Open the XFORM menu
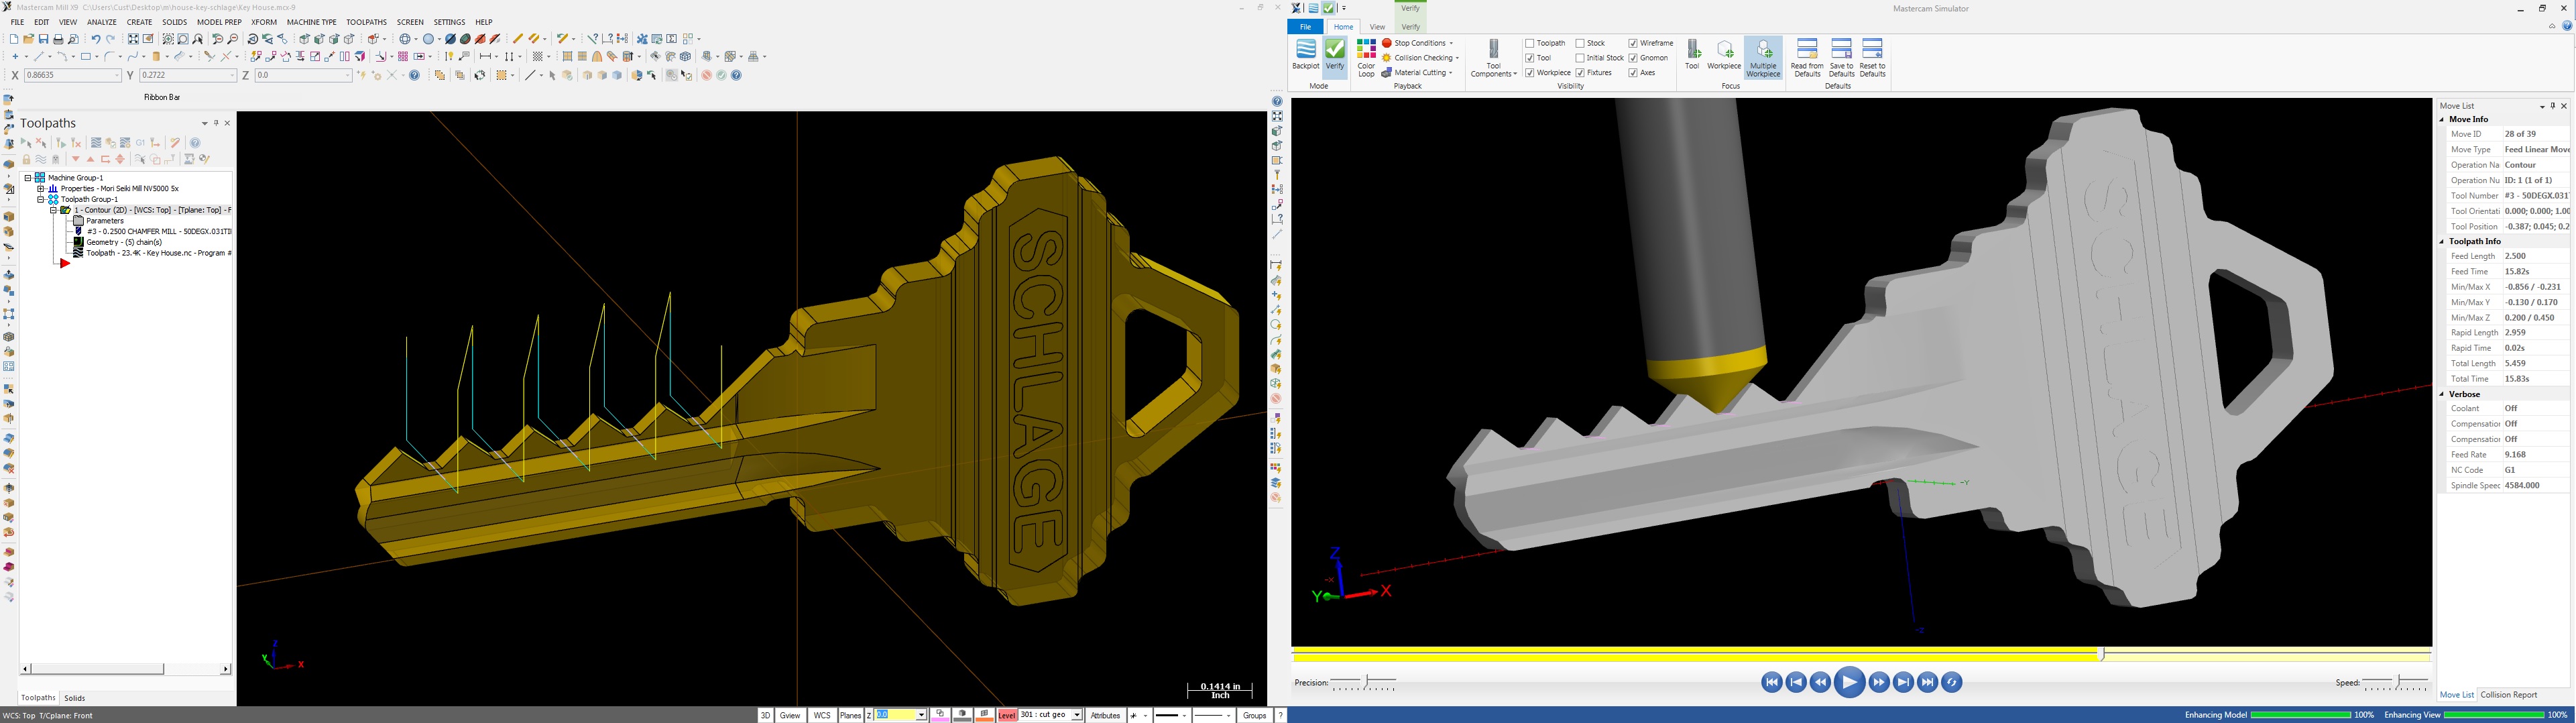 coord(264,22)
